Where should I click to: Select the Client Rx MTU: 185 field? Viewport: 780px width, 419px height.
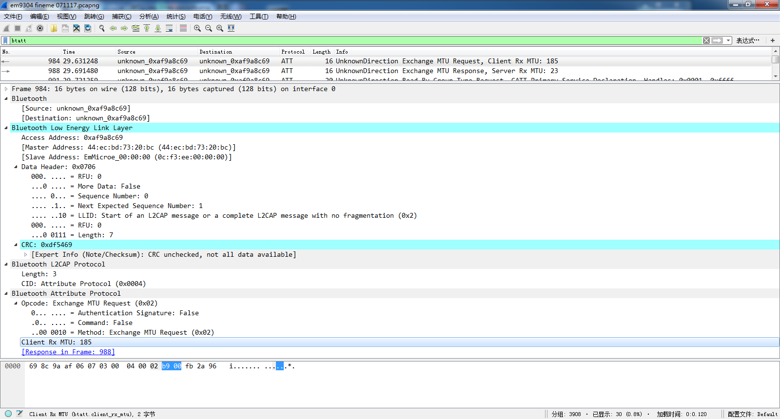click(399, 342)
